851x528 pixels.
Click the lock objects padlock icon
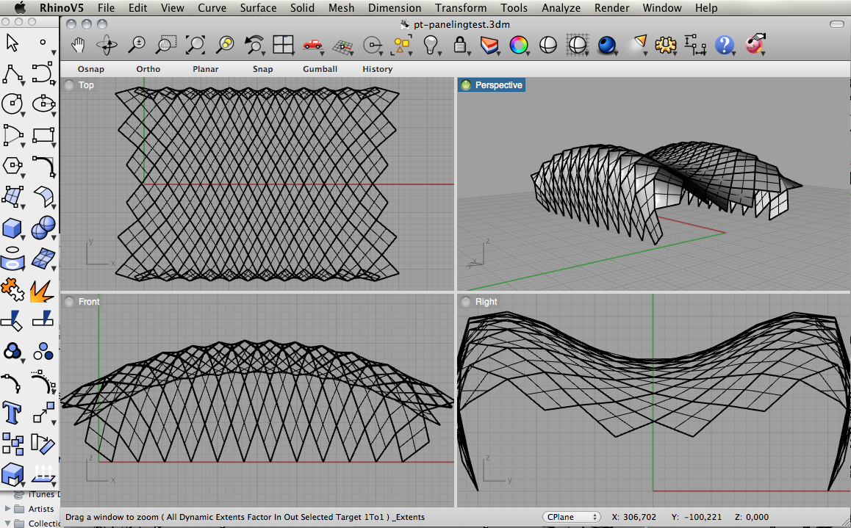pos(461,46)
